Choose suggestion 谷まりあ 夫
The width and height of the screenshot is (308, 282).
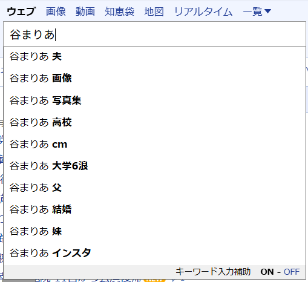pyautogui.click(x=154, y=56)
